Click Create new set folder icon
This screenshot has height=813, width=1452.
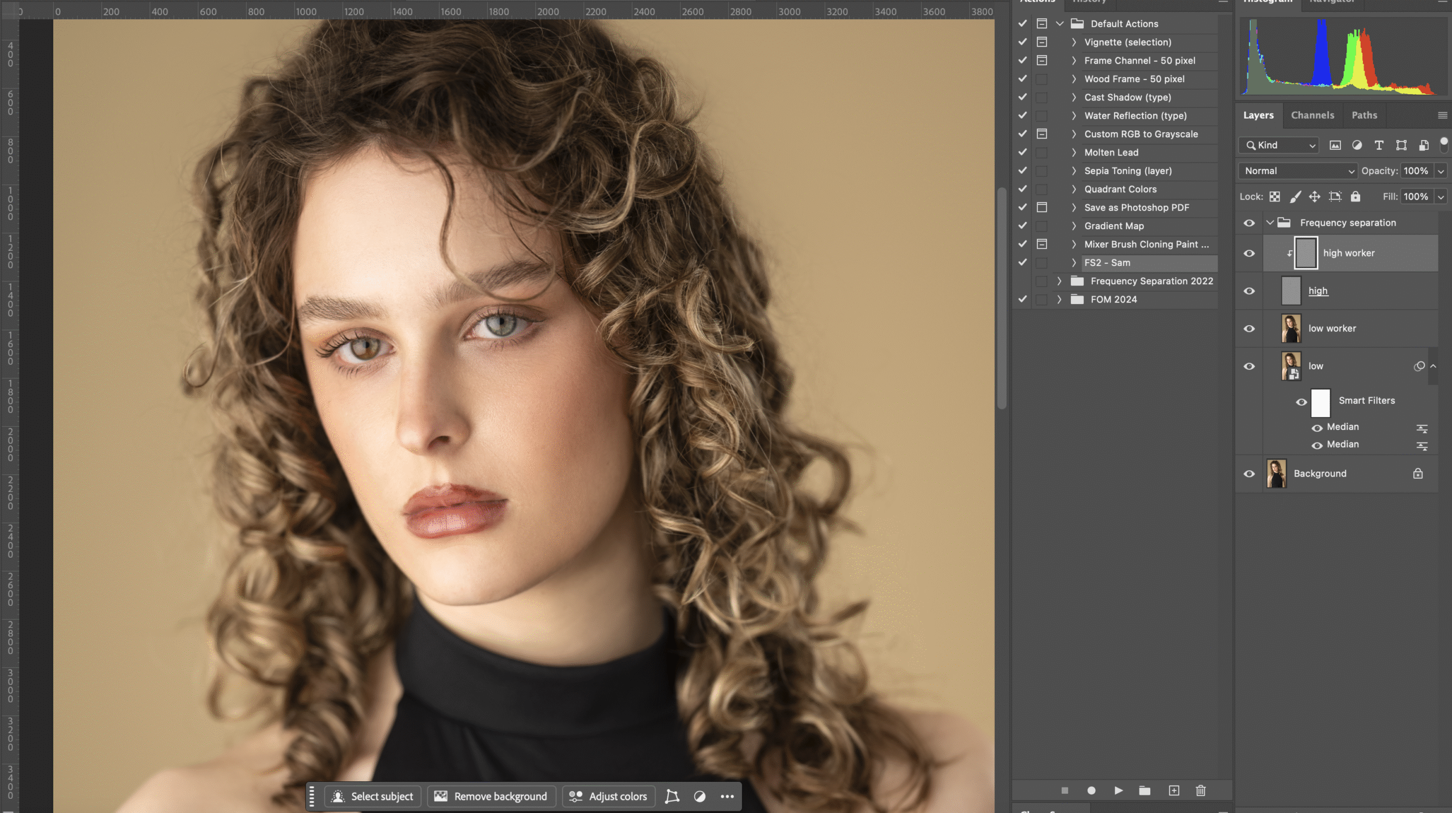coord(1145,790)
